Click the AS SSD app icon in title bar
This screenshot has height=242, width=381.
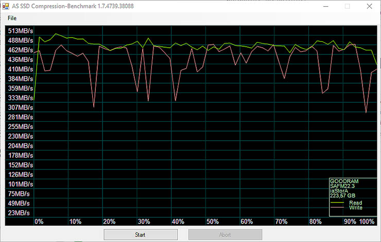tap(6, 6)
